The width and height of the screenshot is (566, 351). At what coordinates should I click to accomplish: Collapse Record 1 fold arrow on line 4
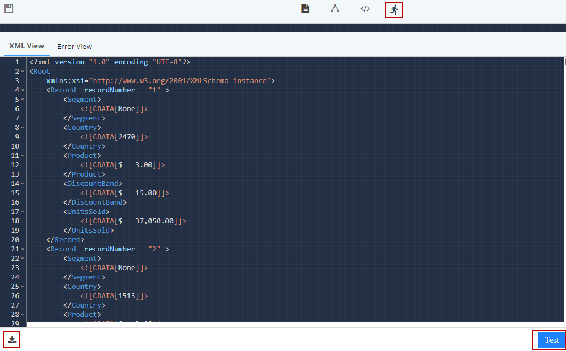point(23,90)
